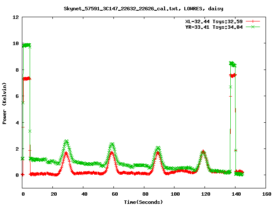Pick the red peak top near 28 seconds

coord(66,153)
